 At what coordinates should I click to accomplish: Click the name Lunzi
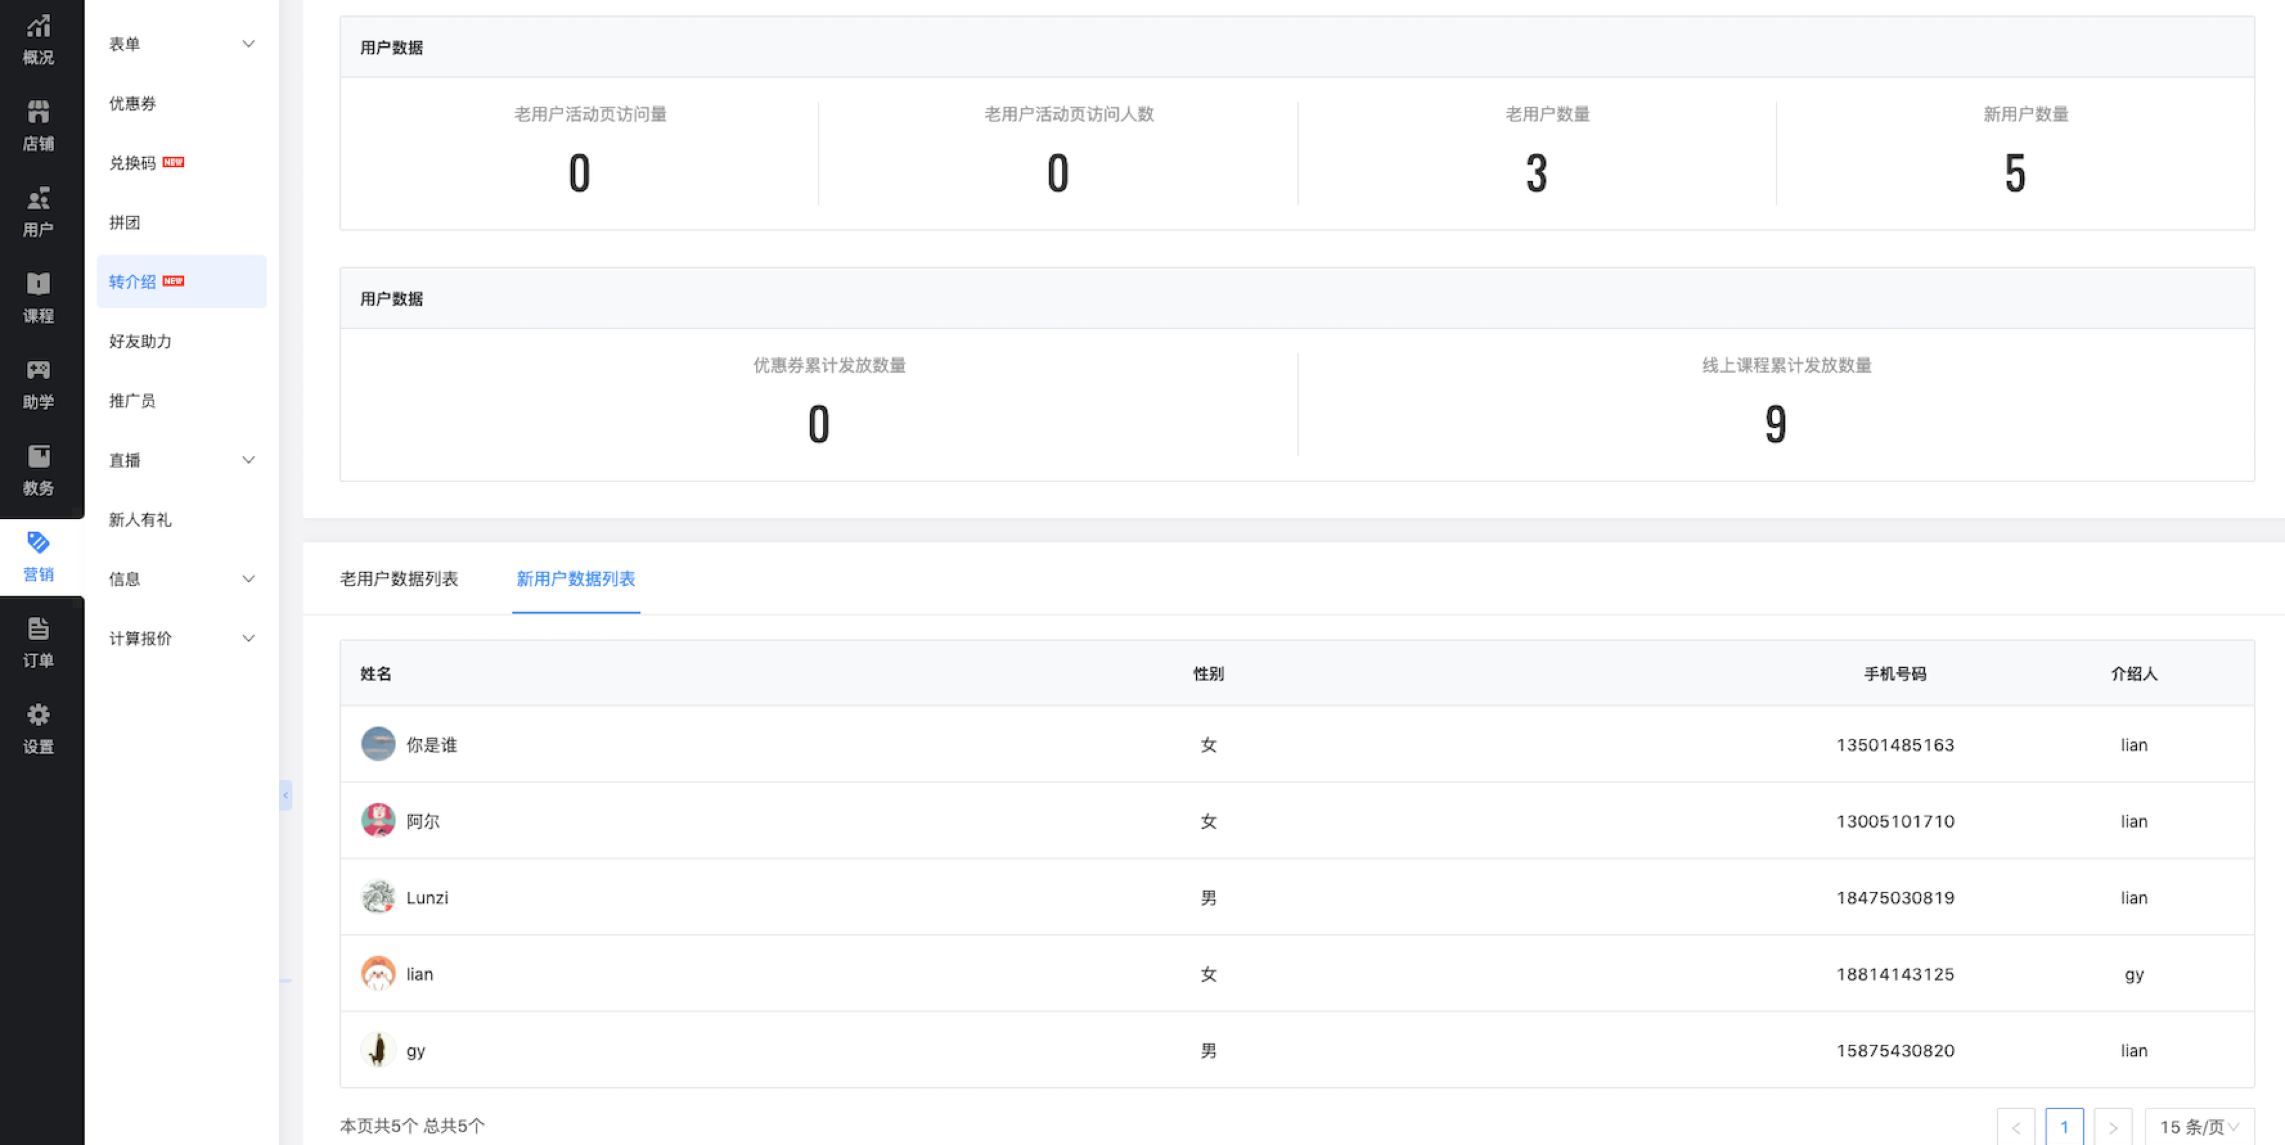point(427,897)
